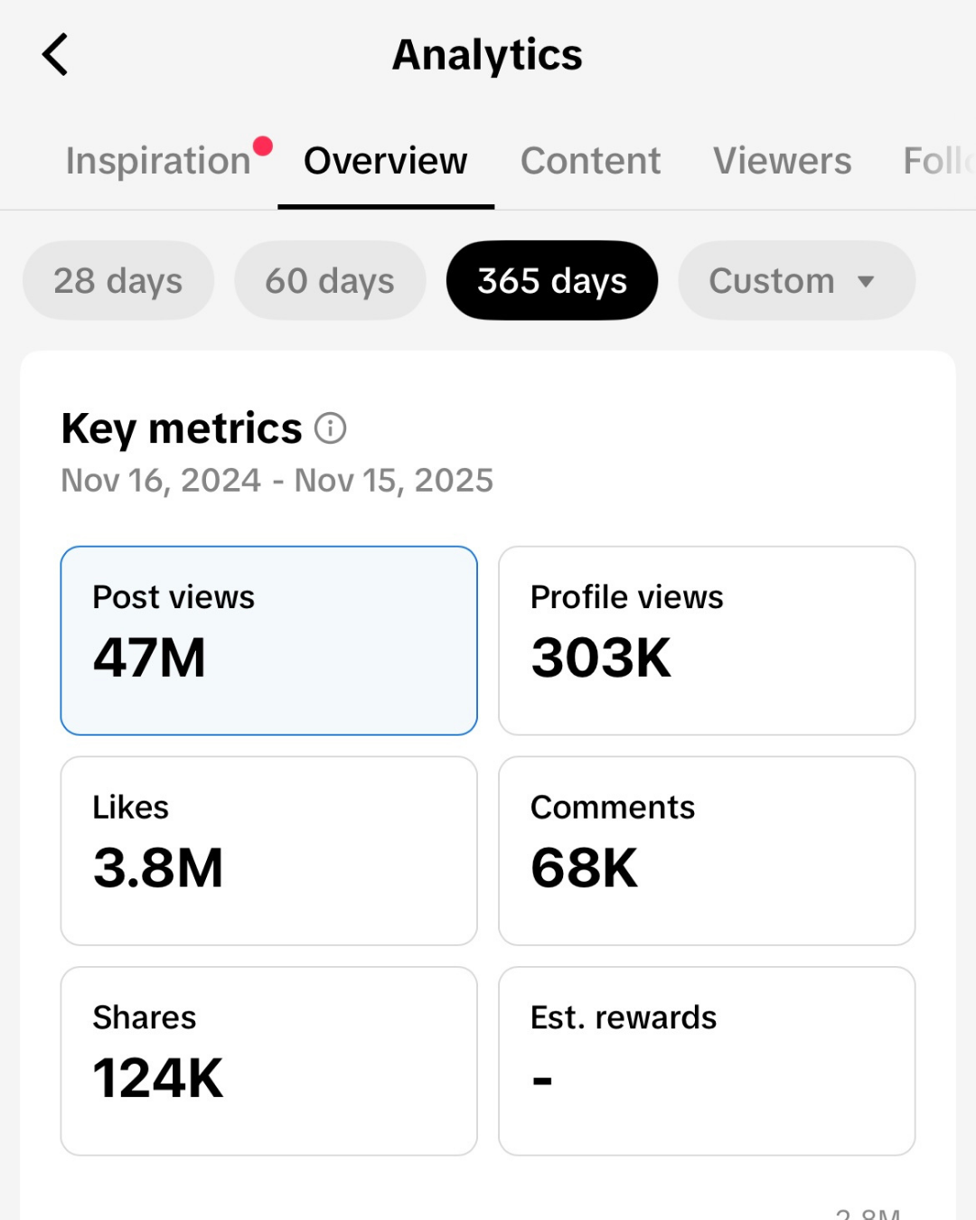976x1220 pixels.
Task: Open the Comments metric card
Action: 706,849
